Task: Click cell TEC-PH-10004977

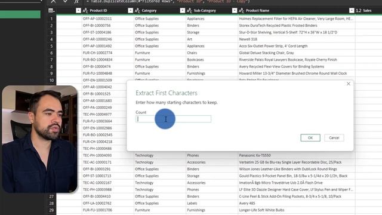Action: click(97, 114)
